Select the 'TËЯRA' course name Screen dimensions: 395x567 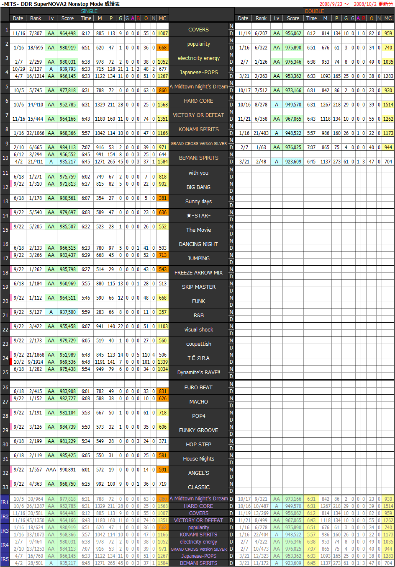tap(198, 358)
